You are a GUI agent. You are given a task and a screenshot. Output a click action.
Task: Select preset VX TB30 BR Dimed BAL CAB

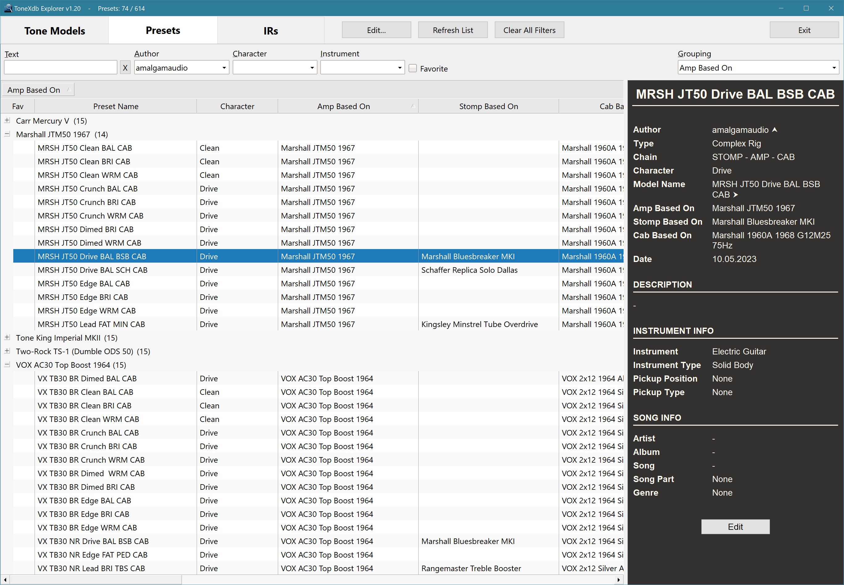pyautogui.click(x=87, y=378)
